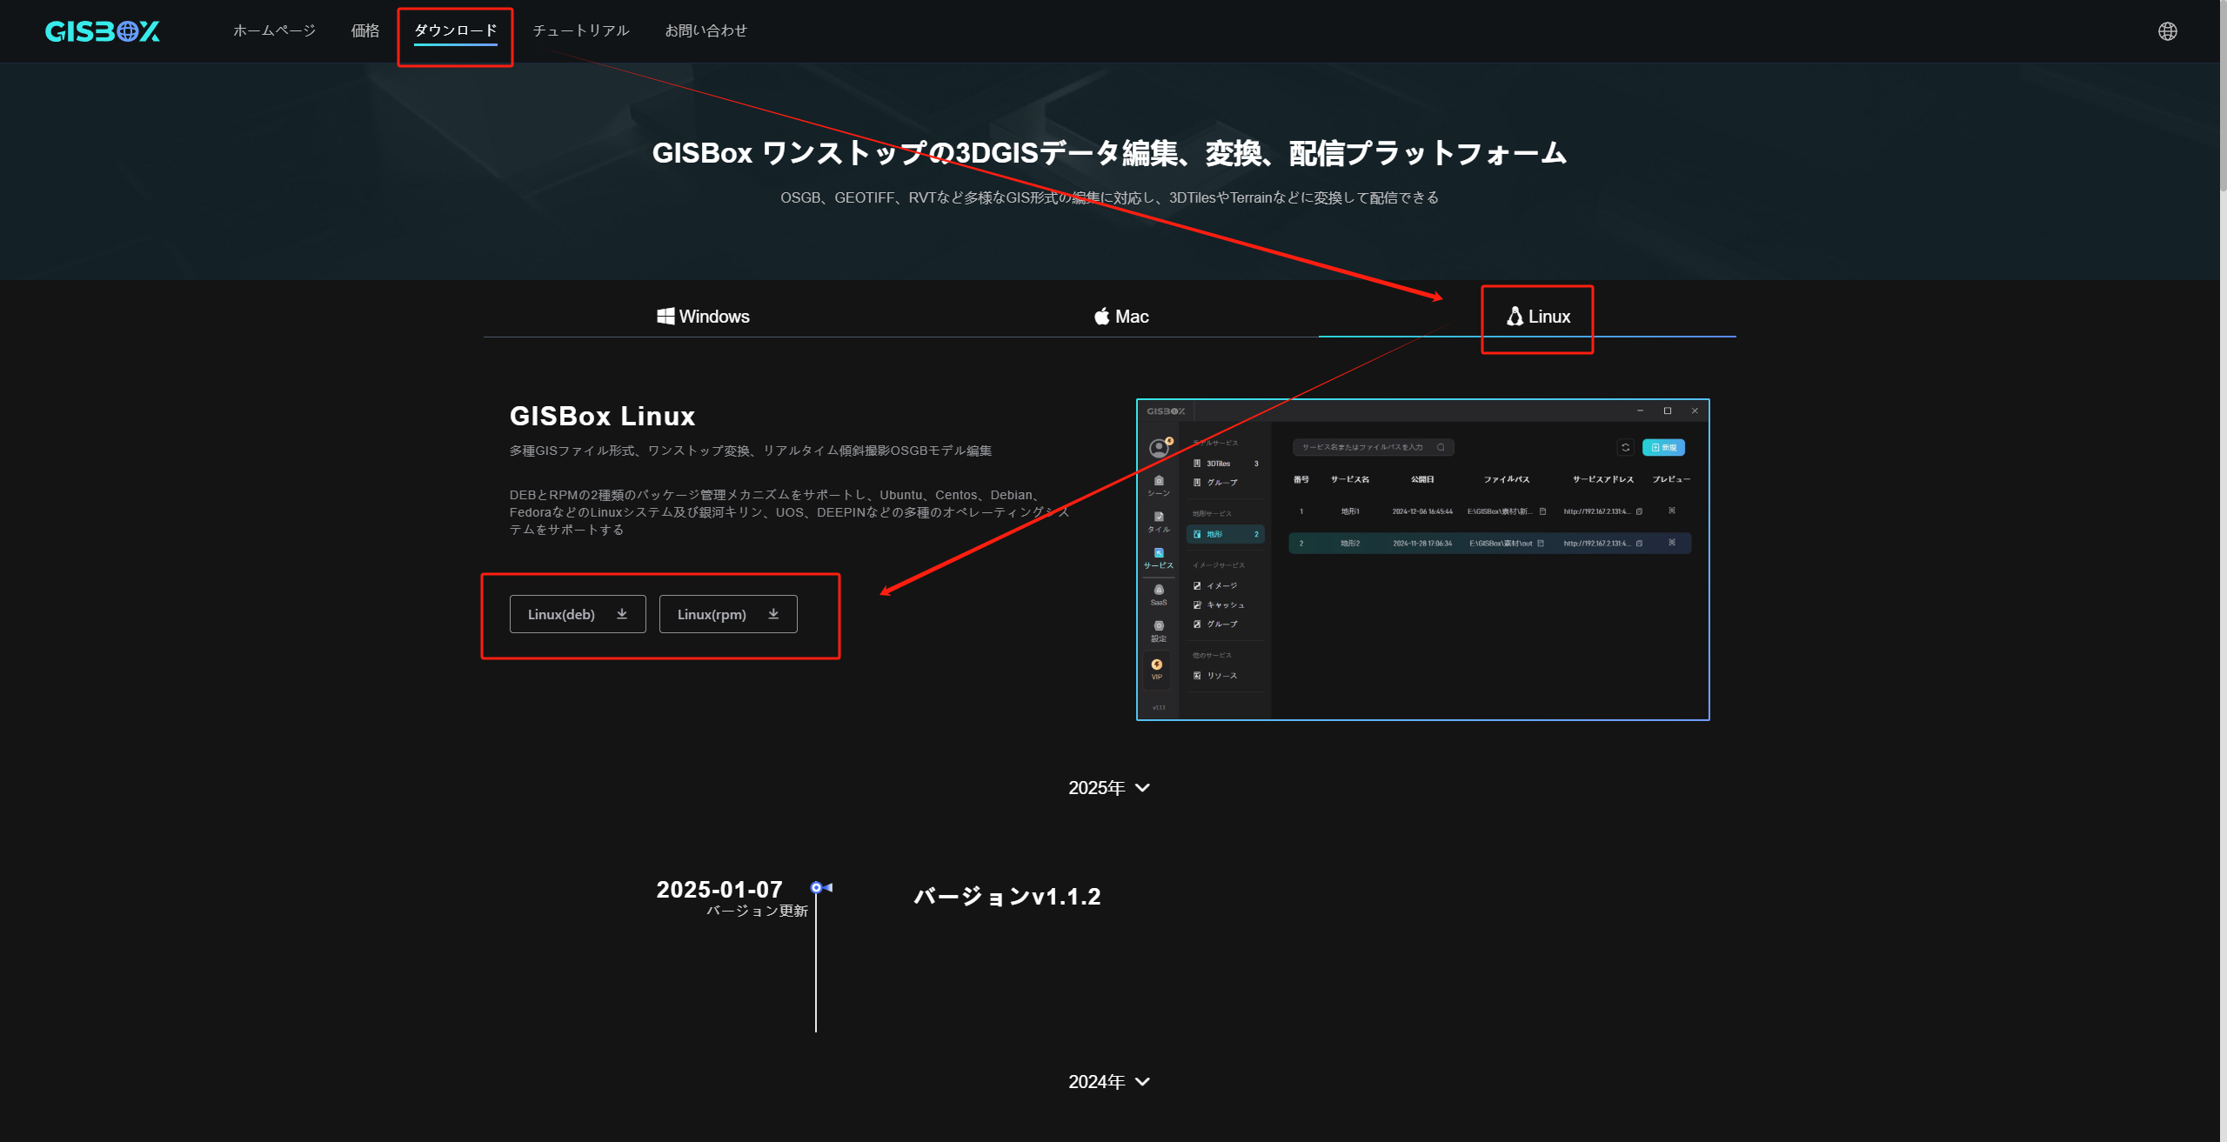
Task: Download the Linux(rpm) package
Action: [x=728, y=614]
